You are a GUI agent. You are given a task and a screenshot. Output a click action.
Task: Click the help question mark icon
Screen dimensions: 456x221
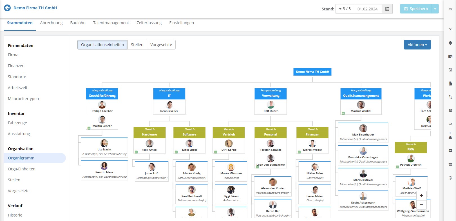tap(450, 30)
